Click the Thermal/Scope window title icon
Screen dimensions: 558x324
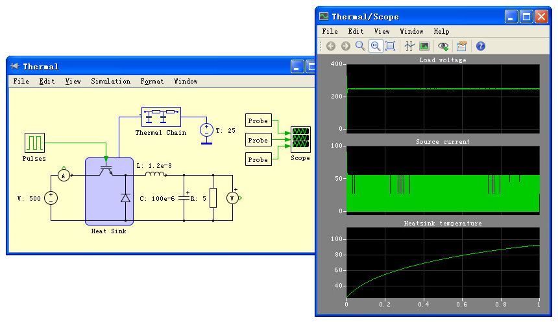point(324,16)
